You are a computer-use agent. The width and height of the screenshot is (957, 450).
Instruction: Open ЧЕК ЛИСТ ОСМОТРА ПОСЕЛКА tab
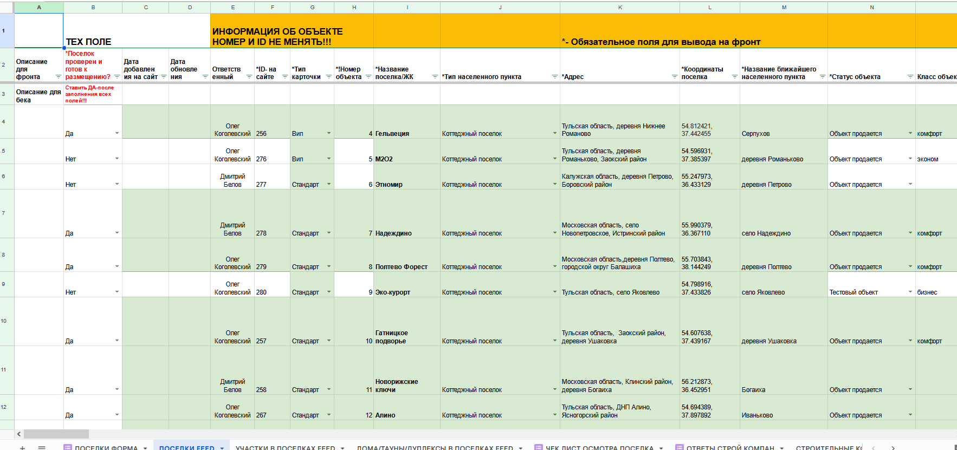coord(599,448)
